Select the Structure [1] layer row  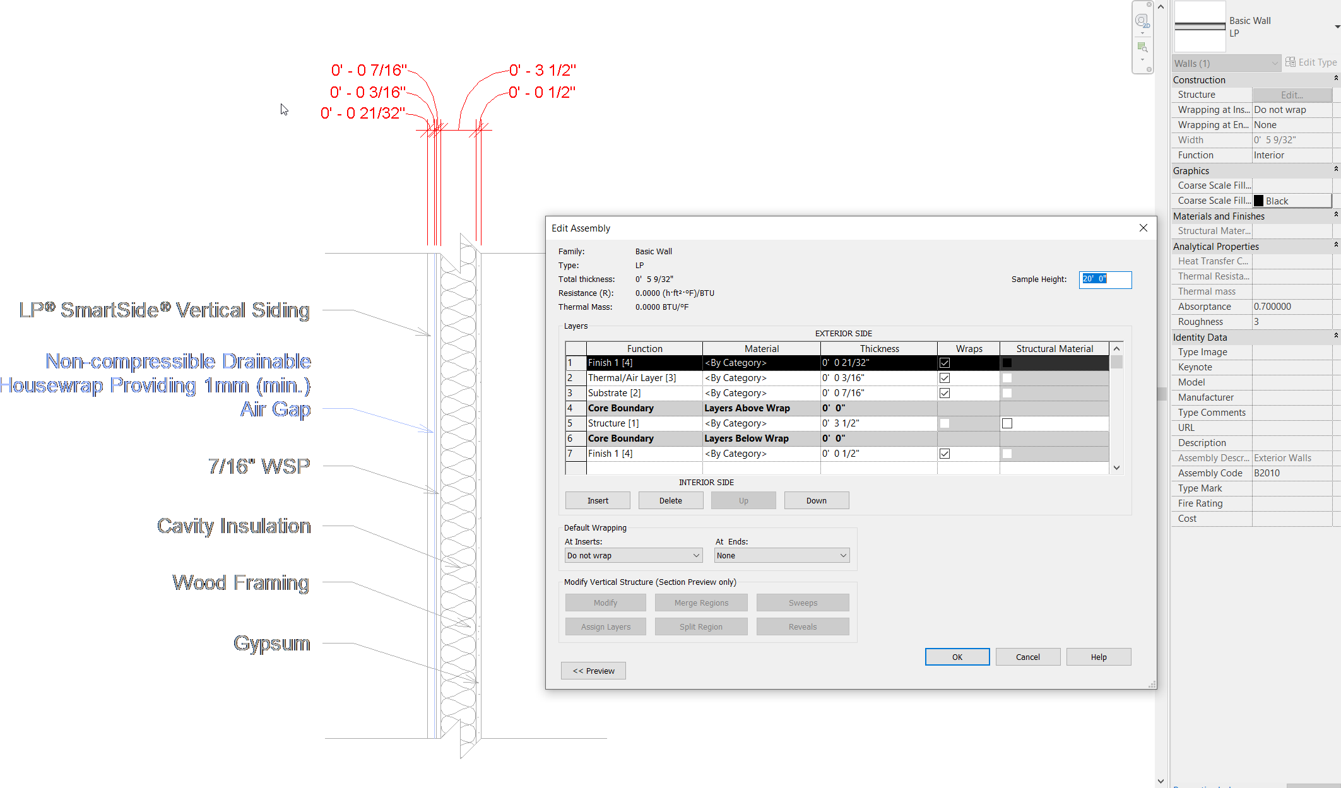click(x=837, y=423)
